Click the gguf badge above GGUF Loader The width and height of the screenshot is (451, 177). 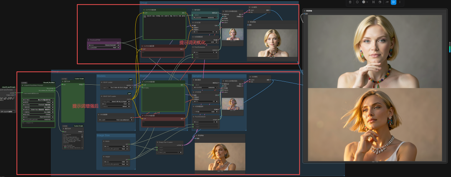pos(130,80)
